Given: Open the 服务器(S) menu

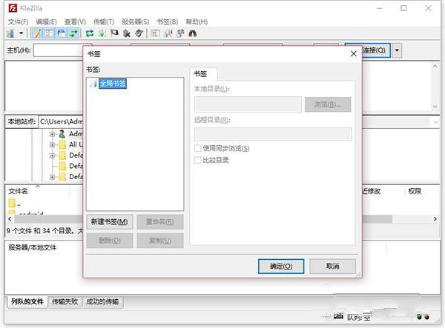Looking at the screenshot, I should point(136,21).
